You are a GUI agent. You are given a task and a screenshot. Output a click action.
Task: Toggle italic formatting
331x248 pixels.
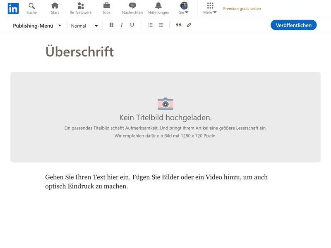coord(122,25)
